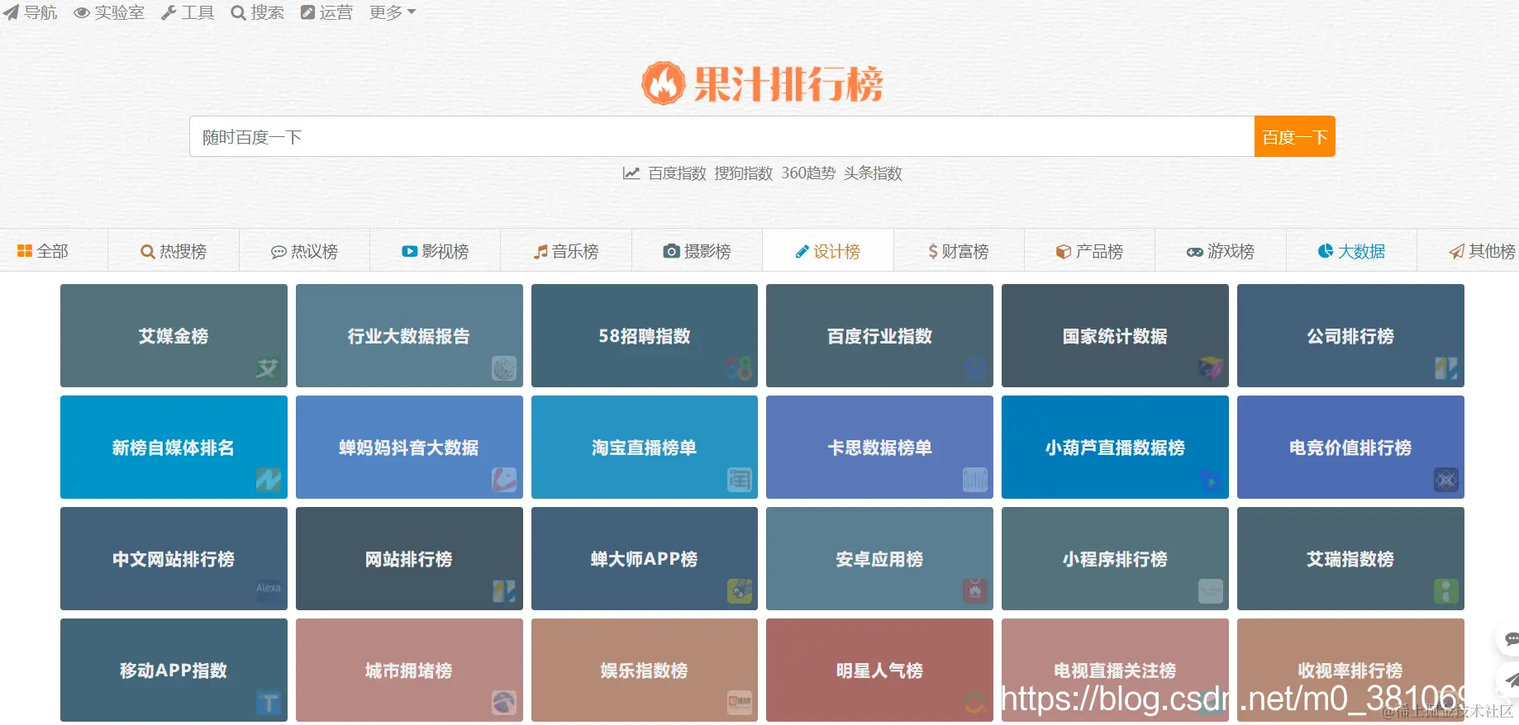Open the 导航 navigation menu
Viewport: 1519px width, 725px height.
point(30,12)
